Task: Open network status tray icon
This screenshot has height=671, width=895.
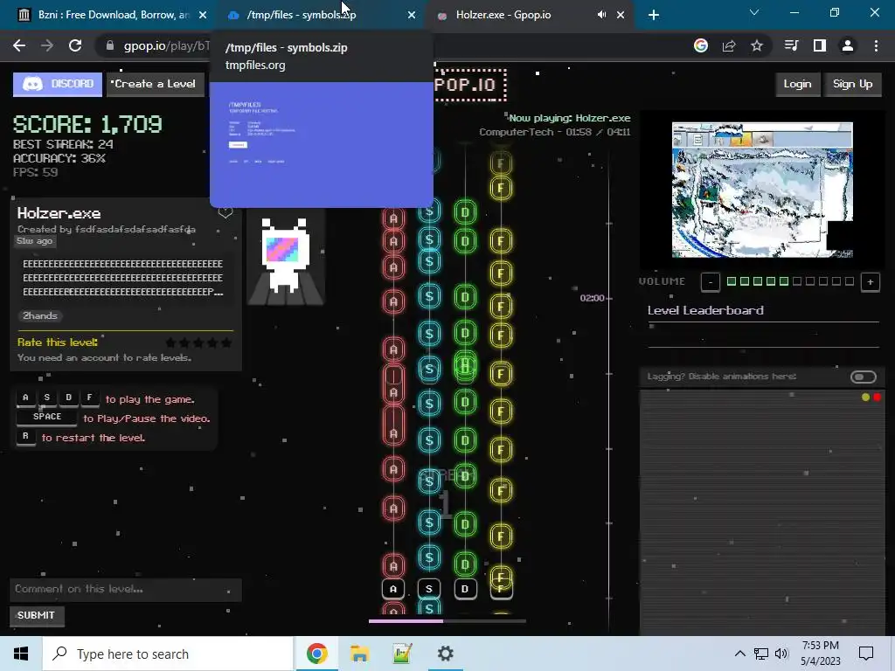Action: coord(761,654)
